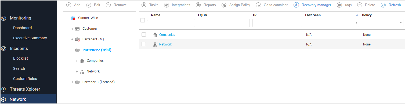Screen dimensions: 405x104
Task: Tick the checkbox for Network row
Action: click(144, 44)
